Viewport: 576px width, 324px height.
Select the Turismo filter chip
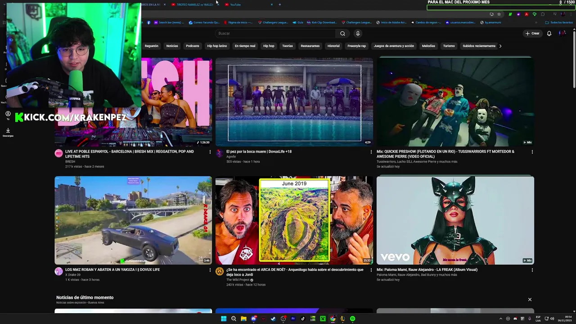click(449, 46)
